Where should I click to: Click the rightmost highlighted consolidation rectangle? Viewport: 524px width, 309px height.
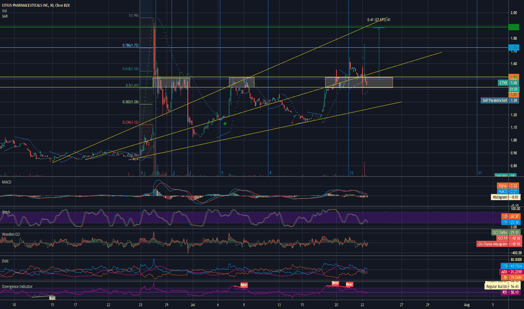pyautogui.click(x=359, y=83)
